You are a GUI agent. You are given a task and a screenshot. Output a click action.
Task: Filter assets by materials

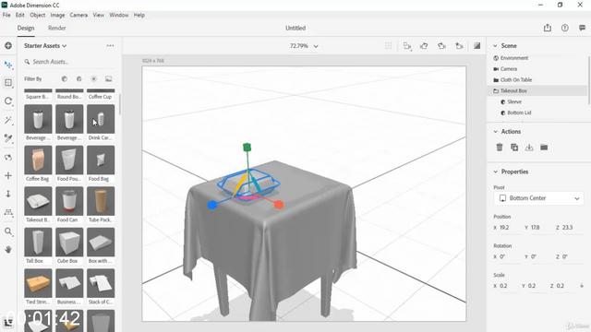click(x=78, y=78)
